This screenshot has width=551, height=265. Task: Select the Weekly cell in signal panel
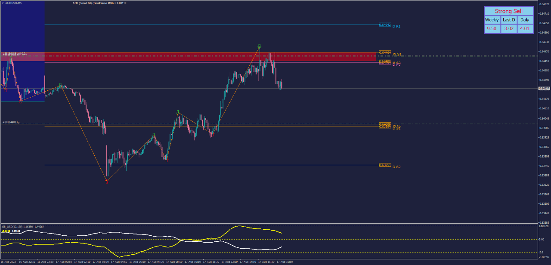point(492,20)
